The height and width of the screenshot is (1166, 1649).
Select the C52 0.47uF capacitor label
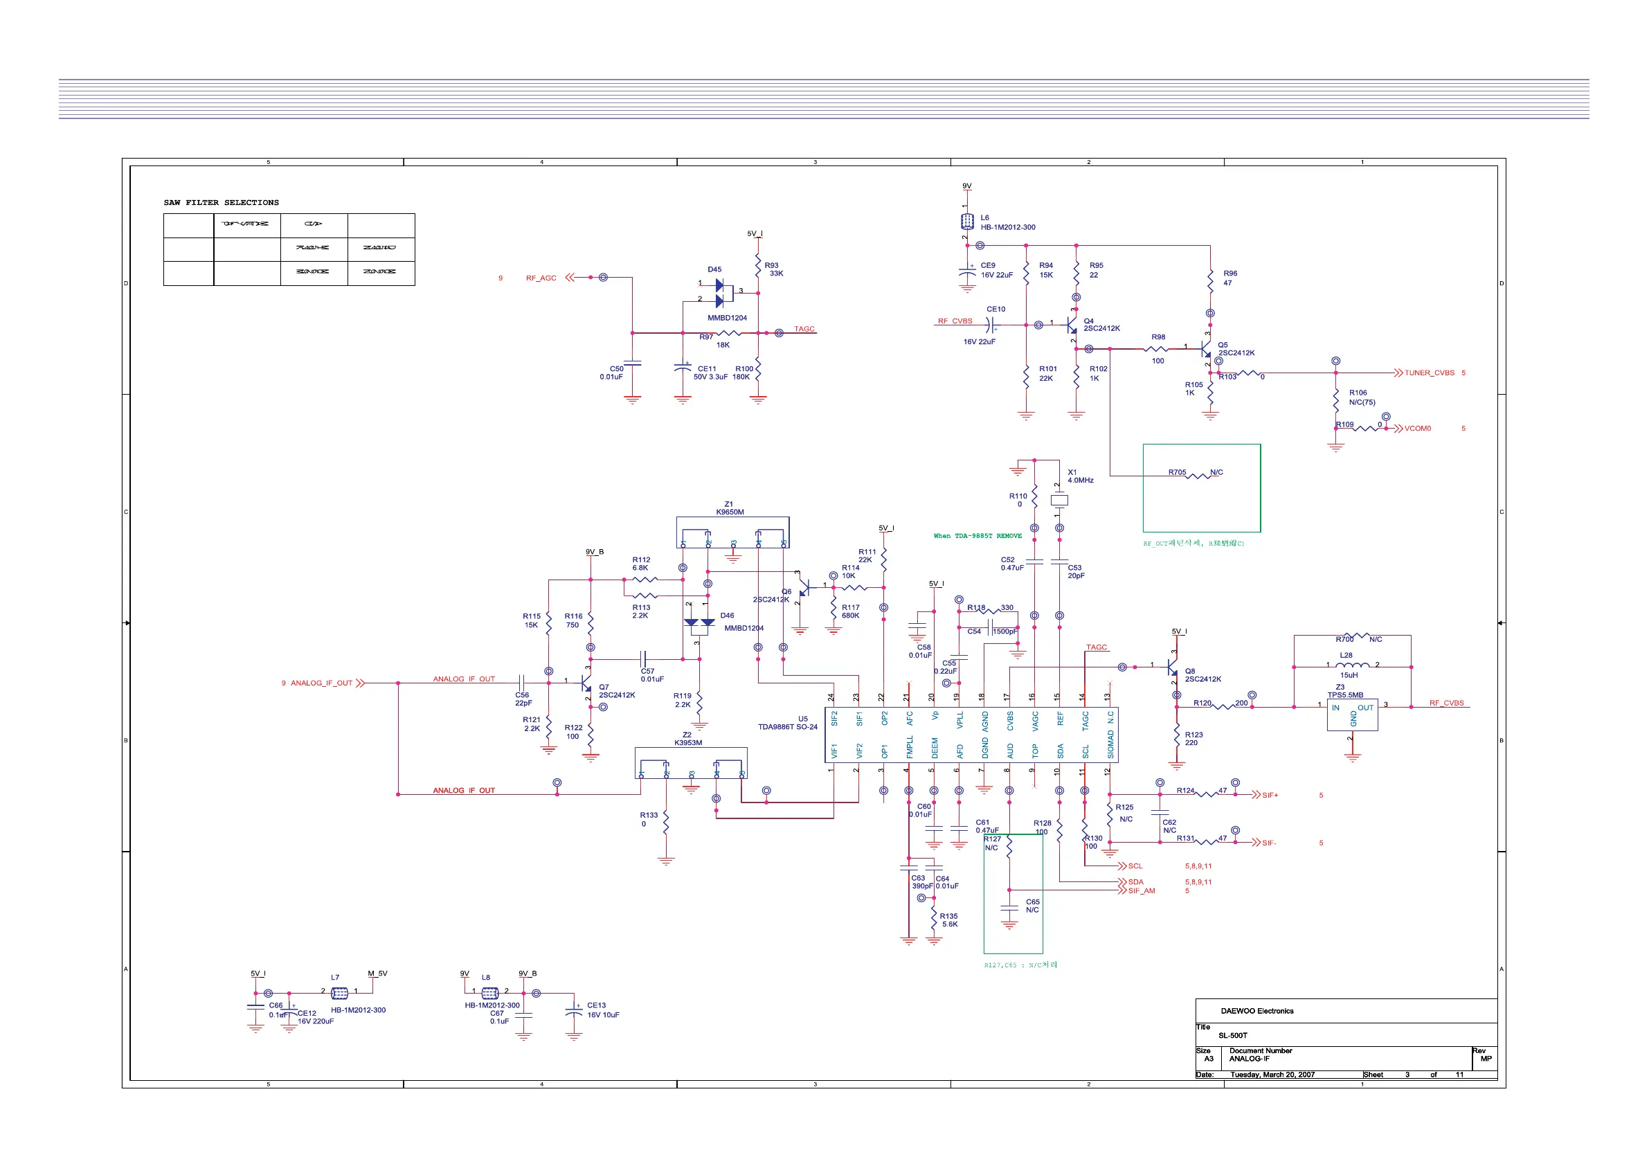pos(1012,564)
